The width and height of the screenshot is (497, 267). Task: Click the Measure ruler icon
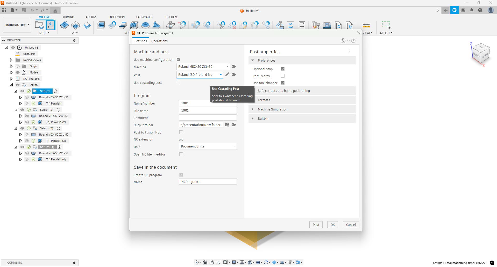tap(366, 25)
